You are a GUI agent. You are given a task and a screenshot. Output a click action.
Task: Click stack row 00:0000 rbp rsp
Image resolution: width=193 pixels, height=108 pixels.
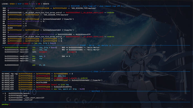37,74
